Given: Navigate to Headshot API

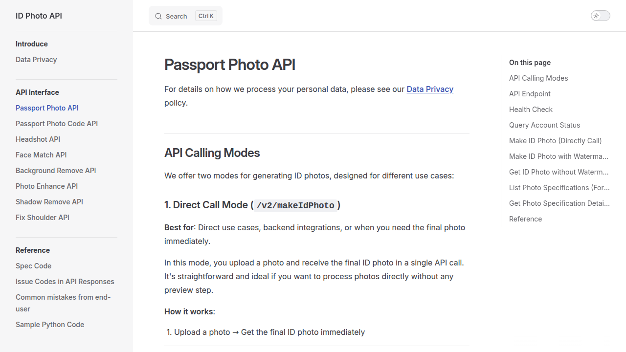Looking at the screenshot, I should coord(38,139).
